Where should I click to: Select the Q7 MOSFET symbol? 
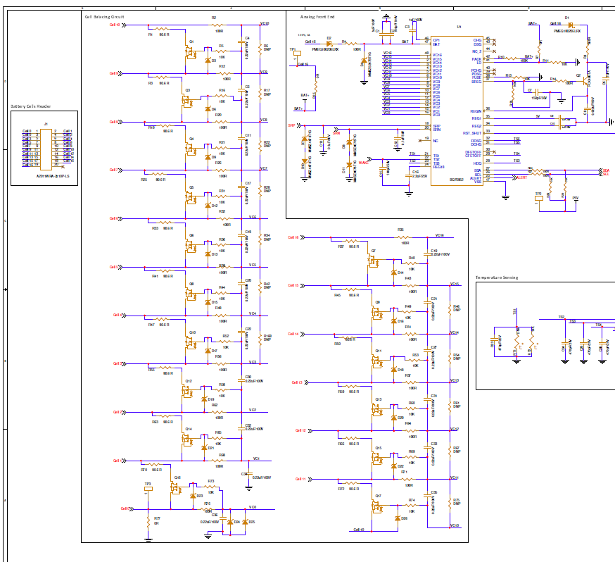click(x=373, y=262)
